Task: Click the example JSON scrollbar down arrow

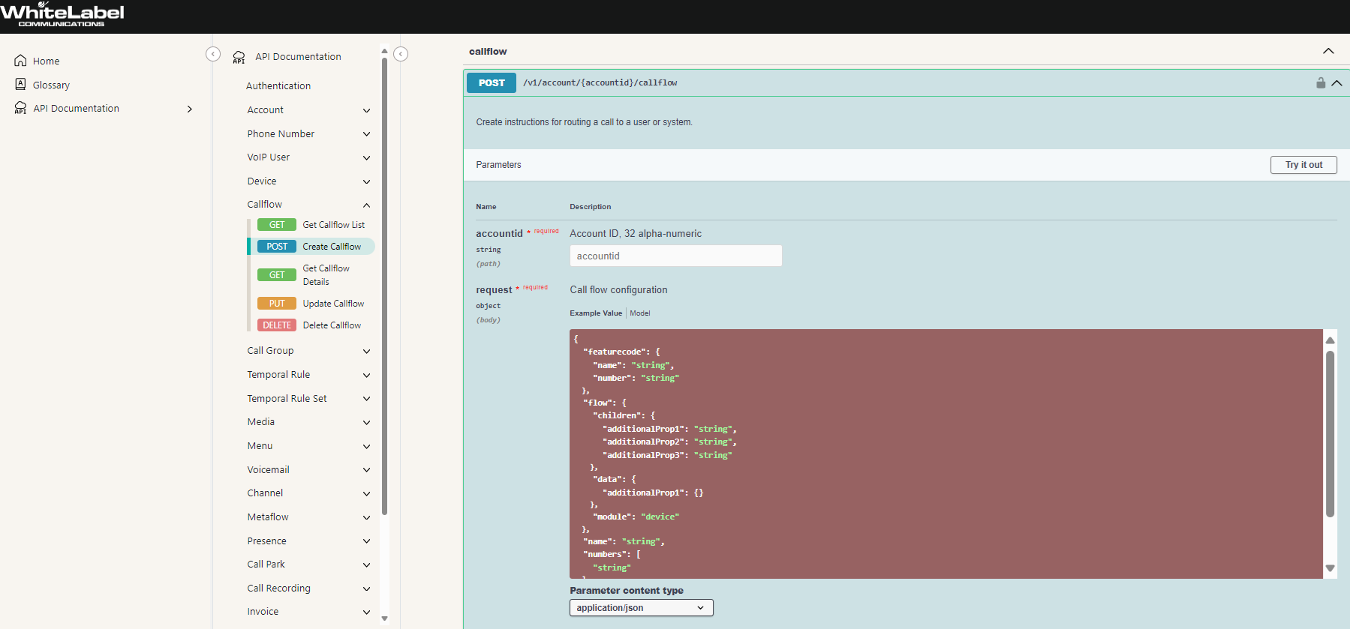Action: pos(1330,568)
